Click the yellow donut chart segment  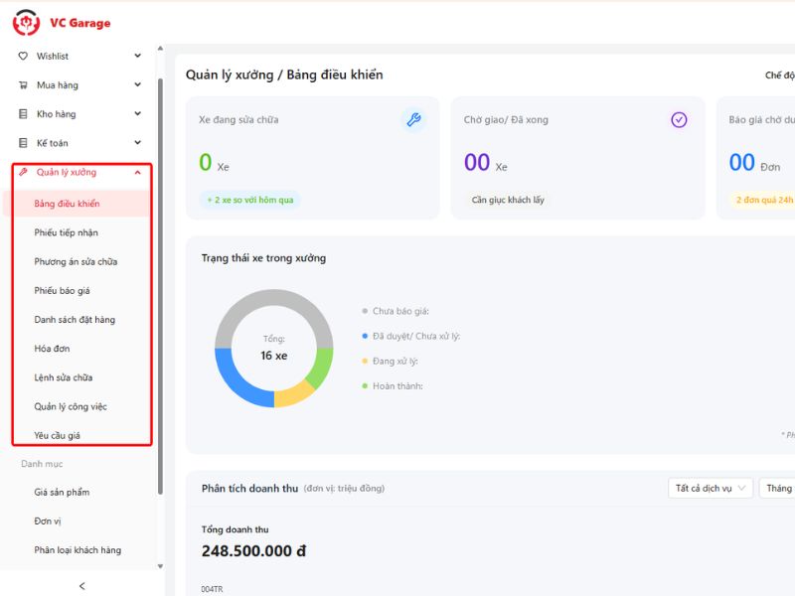[294, 393]
